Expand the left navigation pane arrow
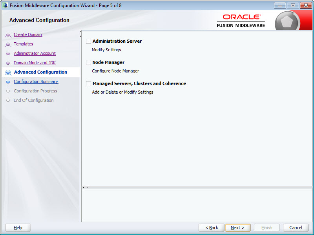The image size is (314, 235). click(x=81, y=36)
